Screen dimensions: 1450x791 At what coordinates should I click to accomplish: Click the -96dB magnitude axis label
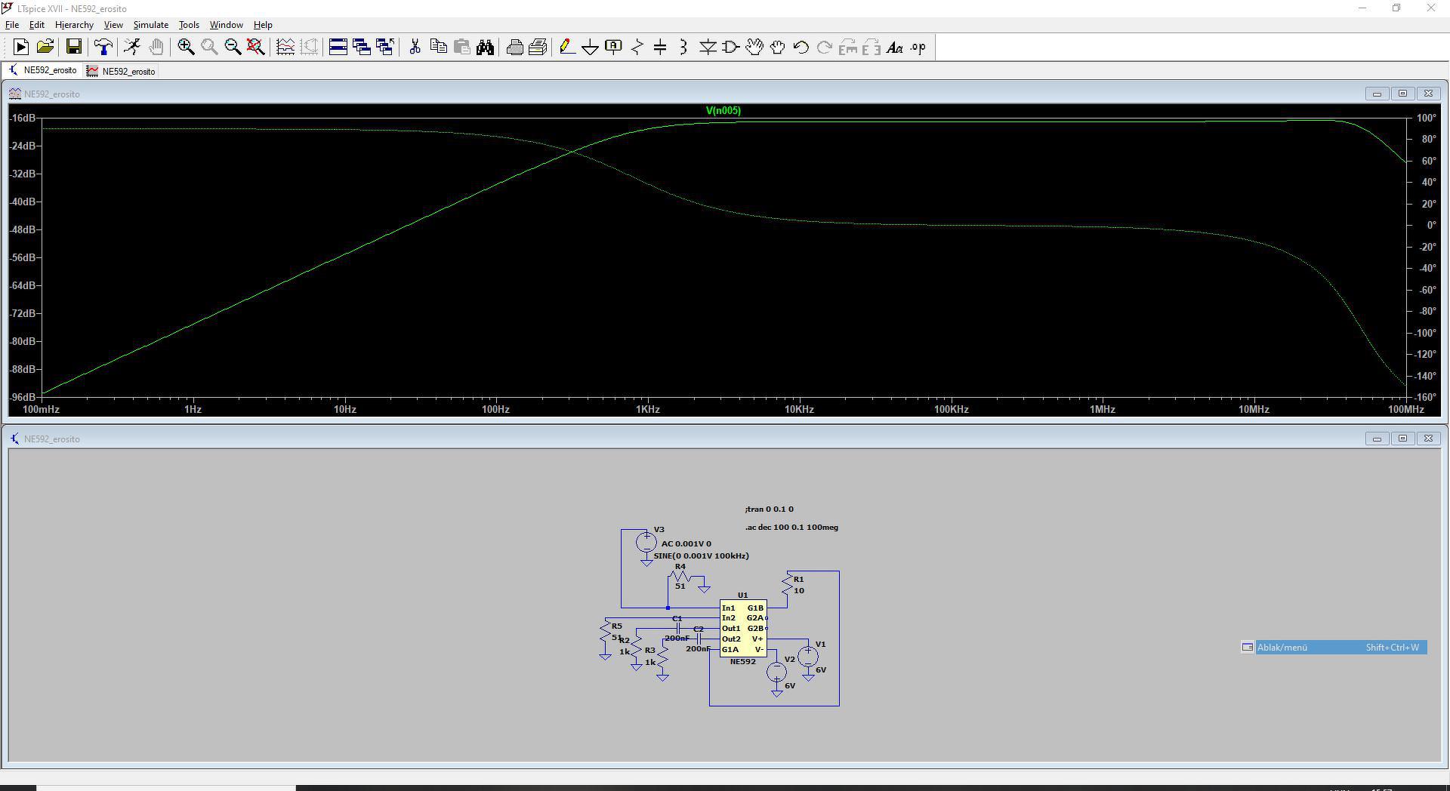coord(23,398)
